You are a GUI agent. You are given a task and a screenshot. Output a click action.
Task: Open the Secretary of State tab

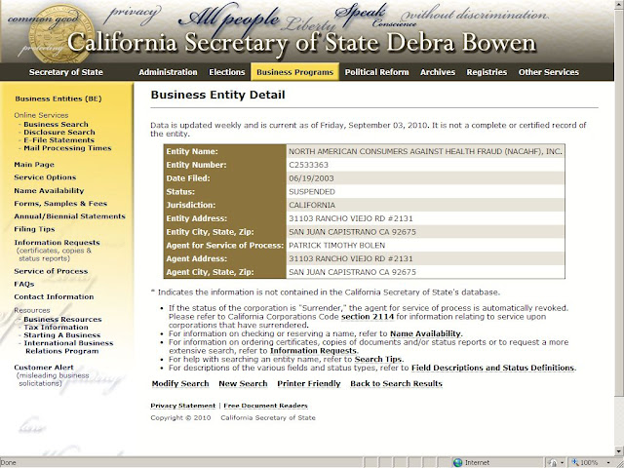click(x=66, y=72)
